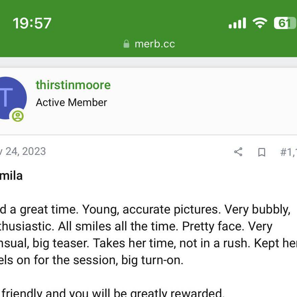Tap the Active Member user title
Screen dimensions: 297x297
click(x=71, y=102)
